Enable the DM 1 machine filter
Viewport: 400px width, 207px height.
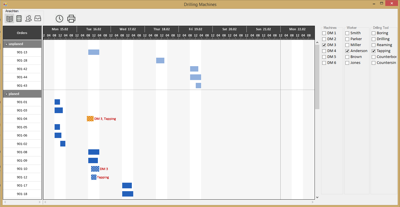coord(324,33)
